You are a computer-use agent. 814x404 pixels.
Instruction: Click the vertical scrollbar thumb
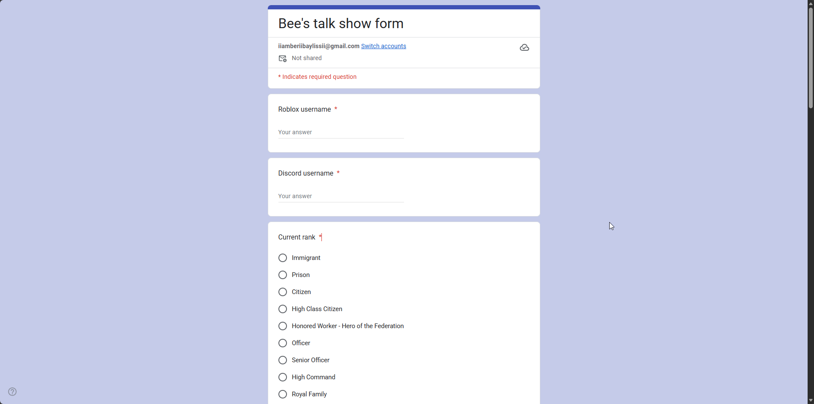click(811, 58)
